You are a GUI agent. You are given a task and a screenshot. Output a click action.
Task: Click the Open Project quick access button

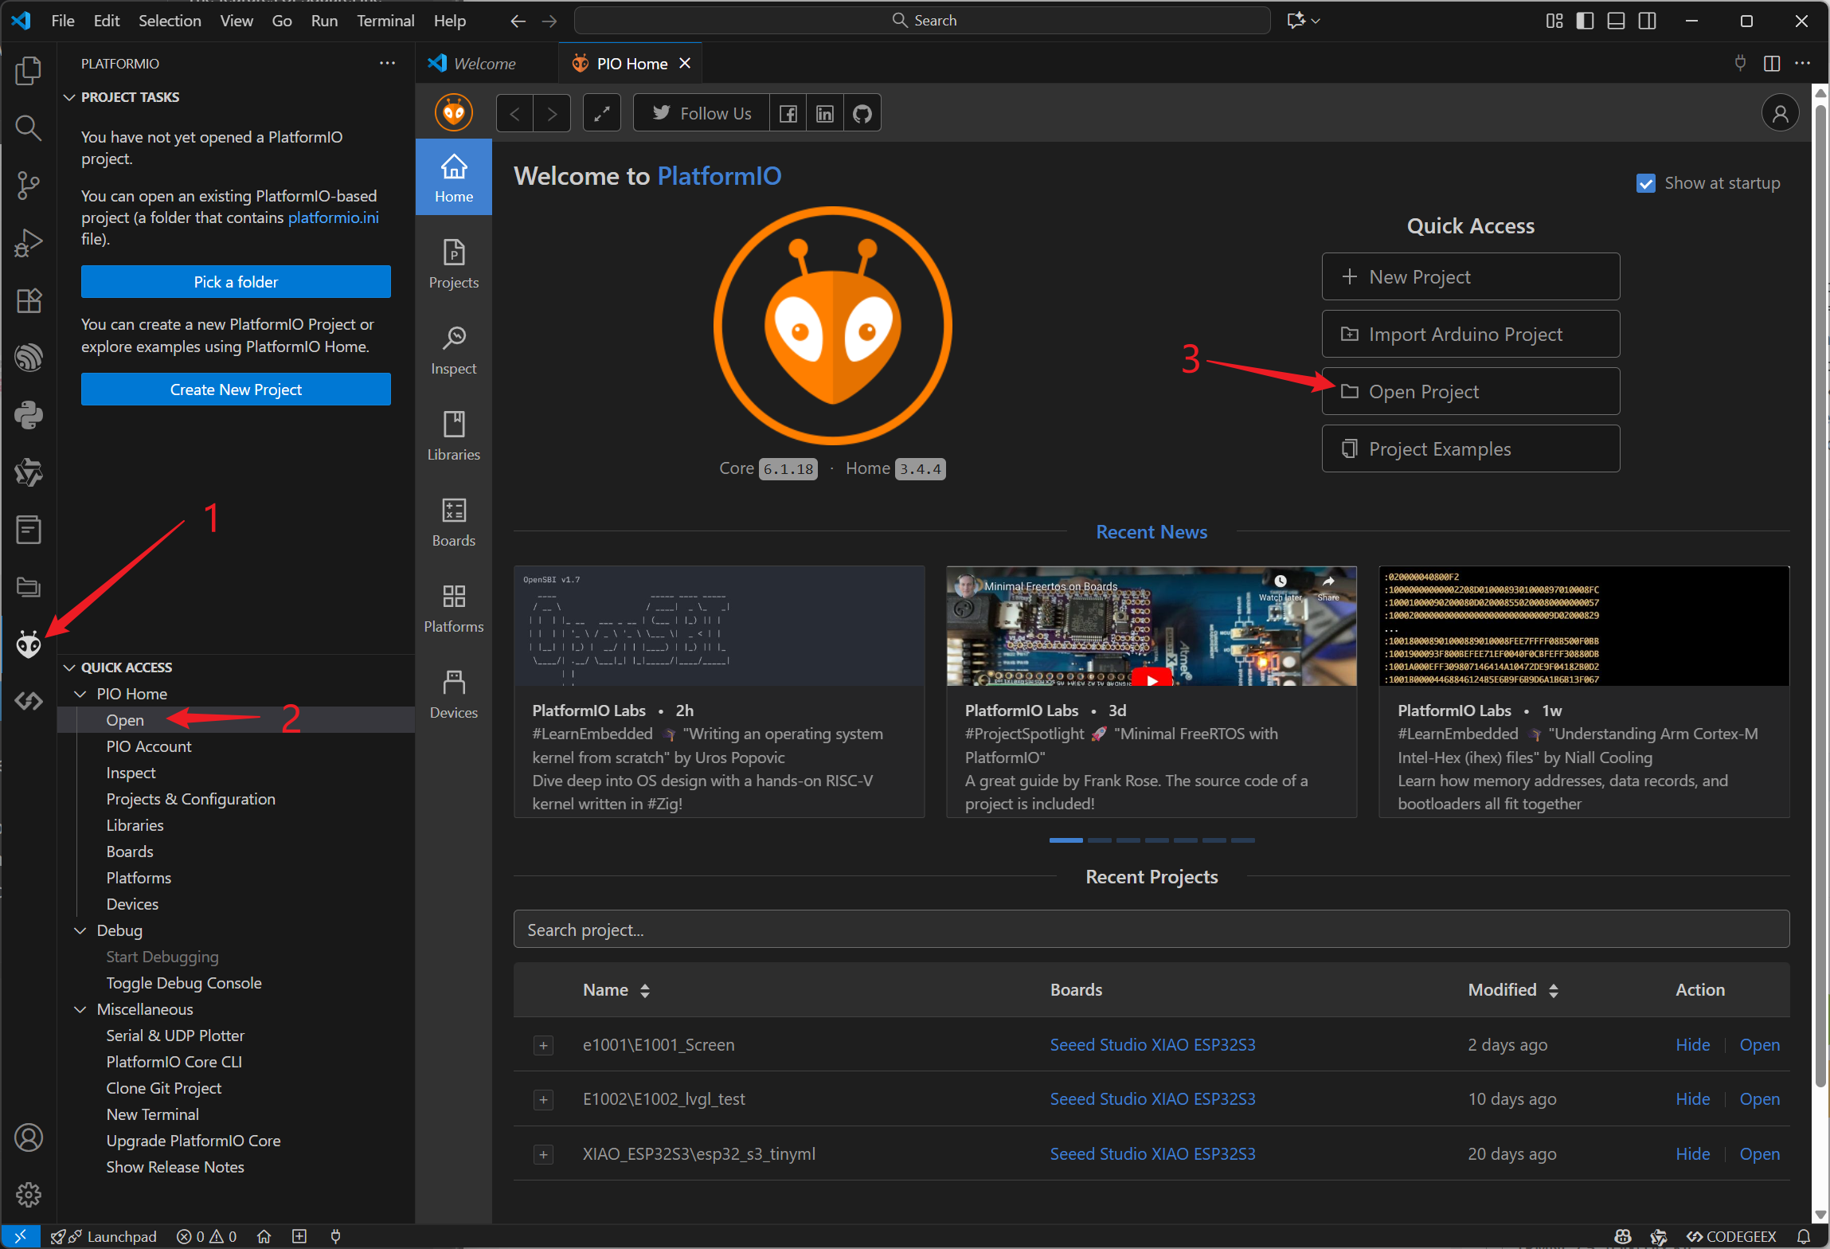1470,391
